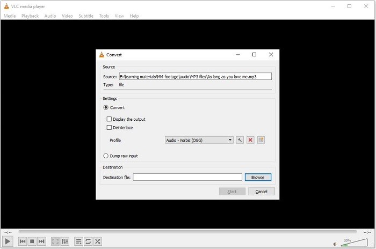Click the Source path text field

[x=196, y=76]
